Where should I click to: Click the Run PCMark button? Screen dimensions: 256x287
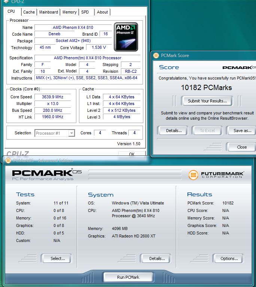pos(128,277)
